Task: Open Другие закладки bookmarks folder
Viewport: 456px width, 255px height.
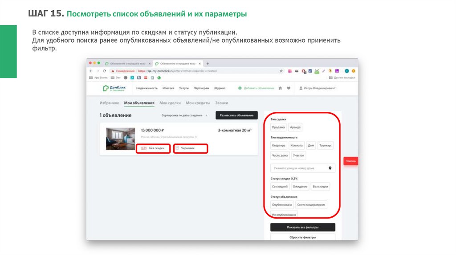Action: coord(342,78)
